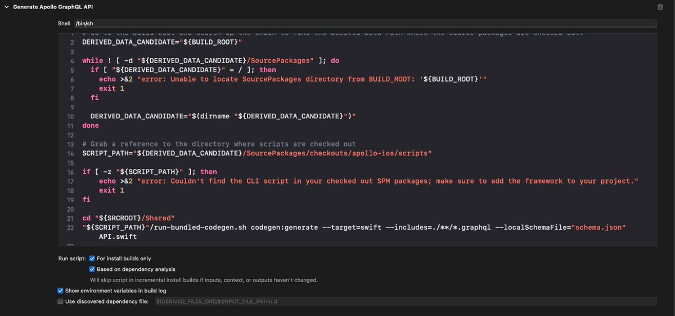Click the 'Will skip script in incremental' note
The width and height of the screenshot is (675, 316).
coord(204,280)
